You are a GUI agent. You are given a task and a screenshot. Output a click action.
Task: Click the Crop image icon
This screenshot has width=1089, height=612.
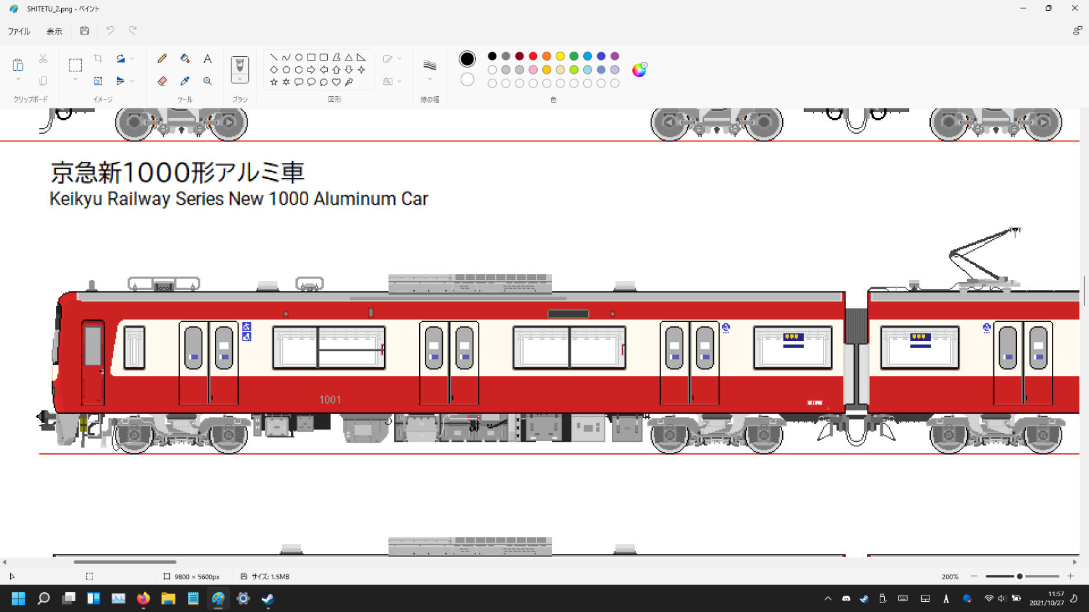click(98, 59)
